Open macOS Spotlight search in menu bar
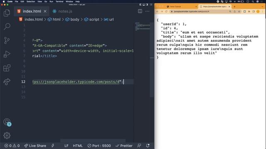 [x=253, y=2]
